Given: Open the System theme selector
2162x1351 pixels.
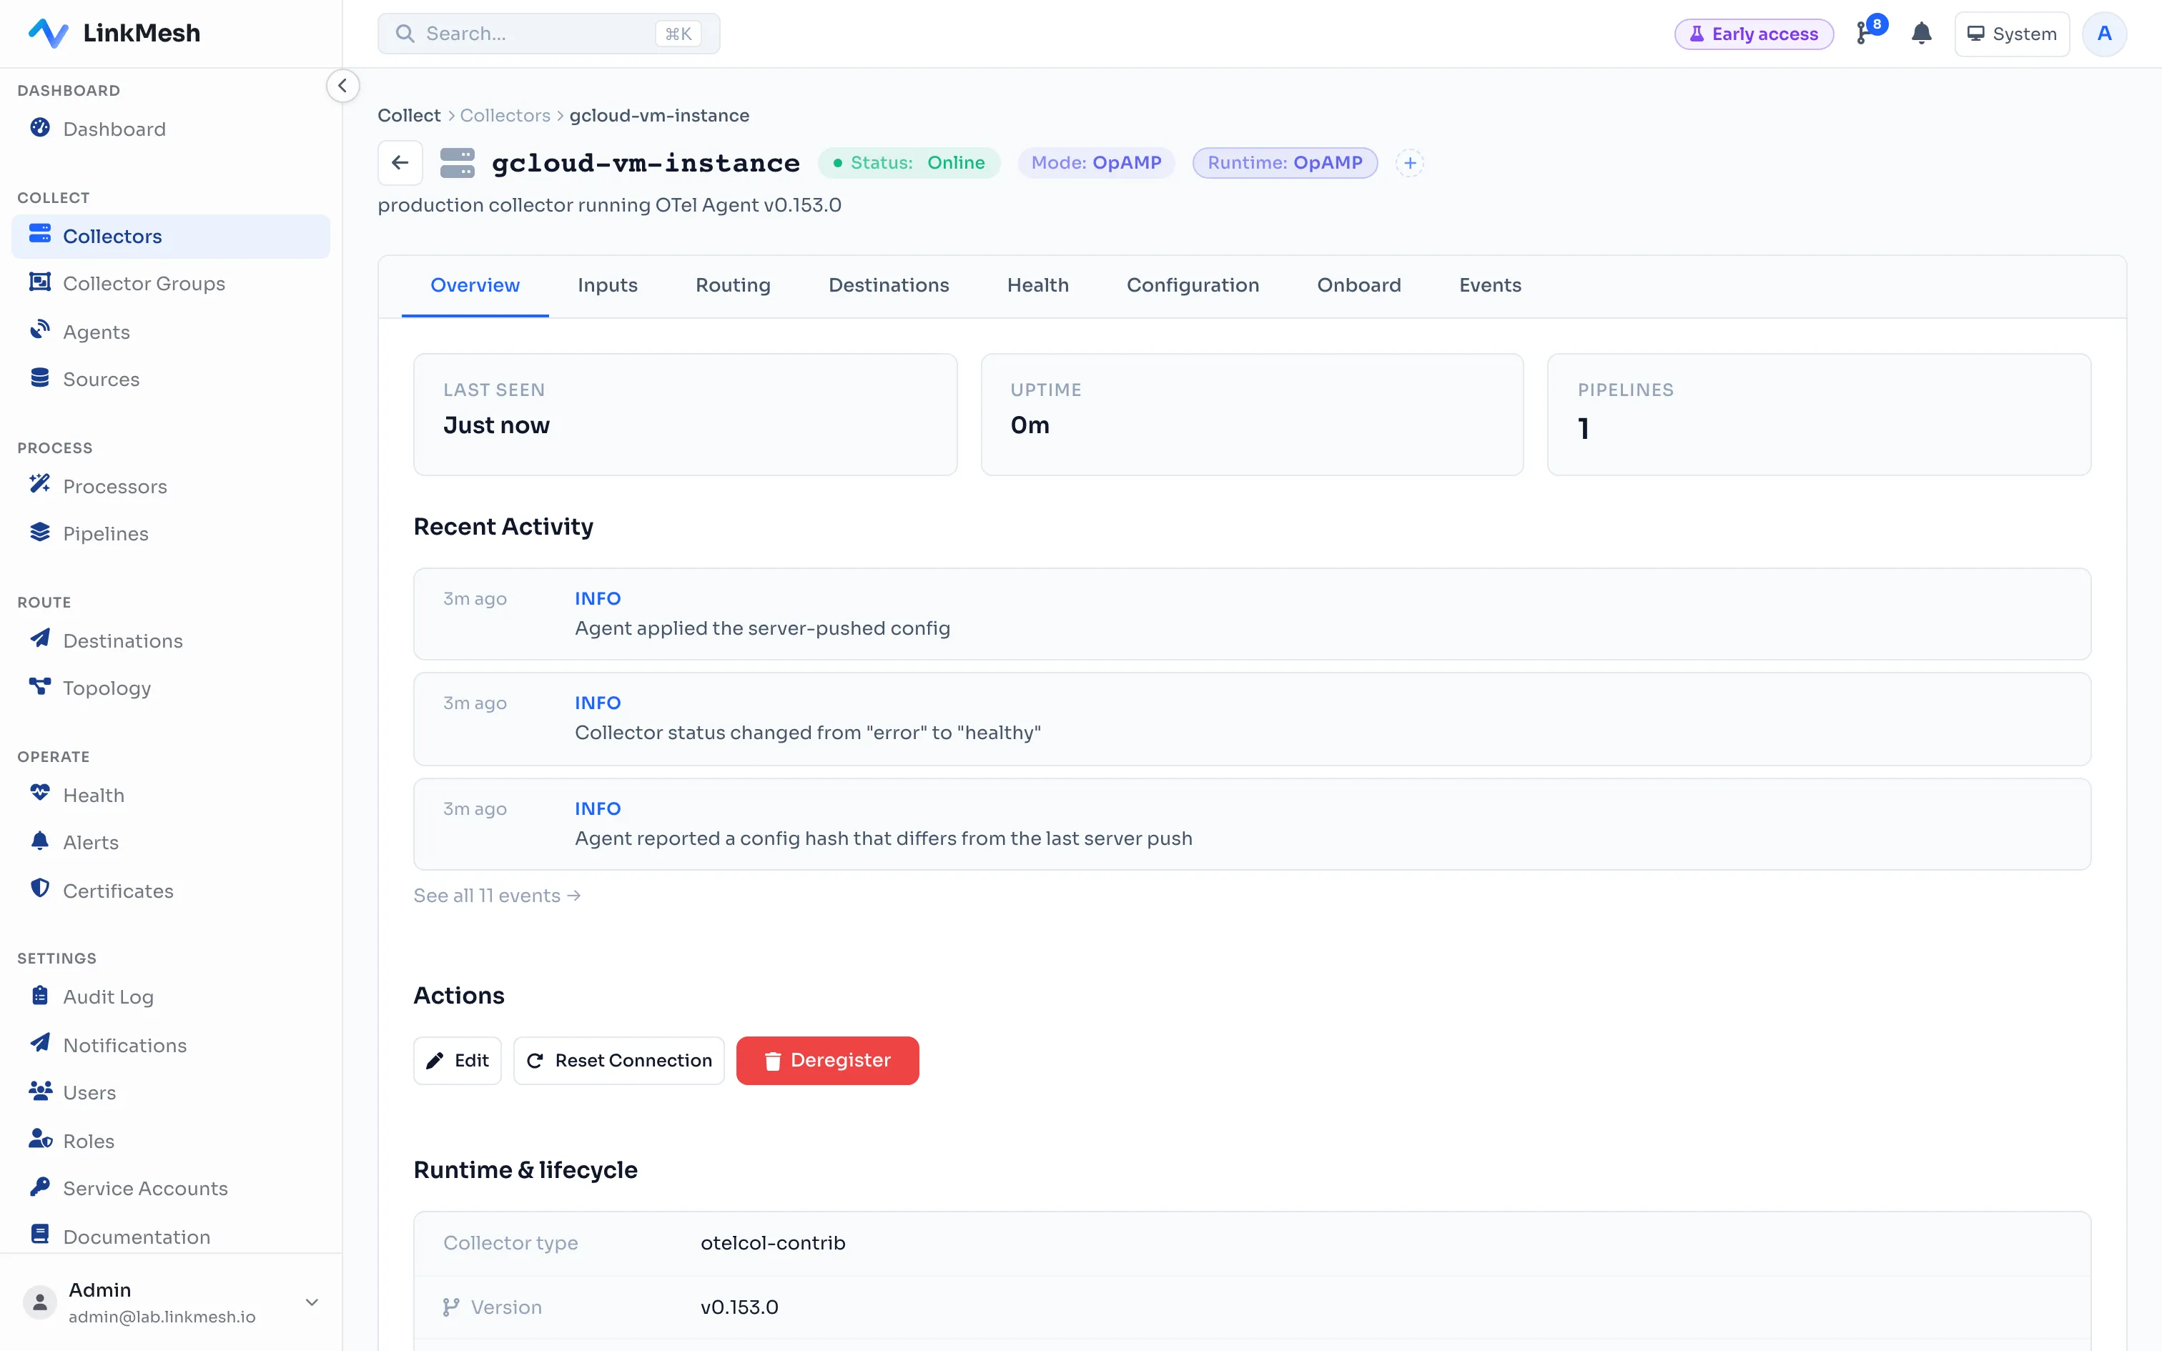Looking at the screenshot, I should (x=2012, y=34).
